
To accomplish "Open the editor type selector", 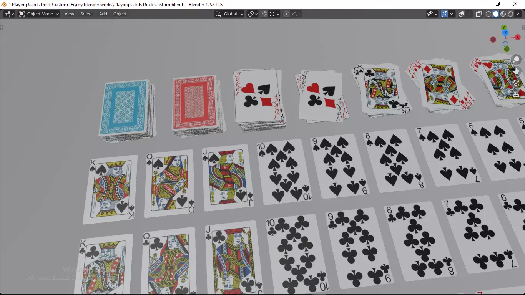I will click(x=9, y=14).
